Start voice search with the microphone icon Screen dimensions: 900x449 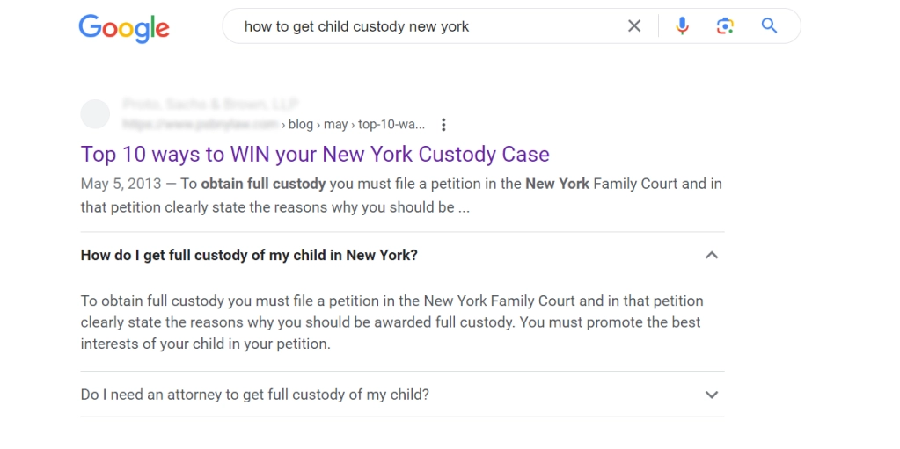click(682, 25)
